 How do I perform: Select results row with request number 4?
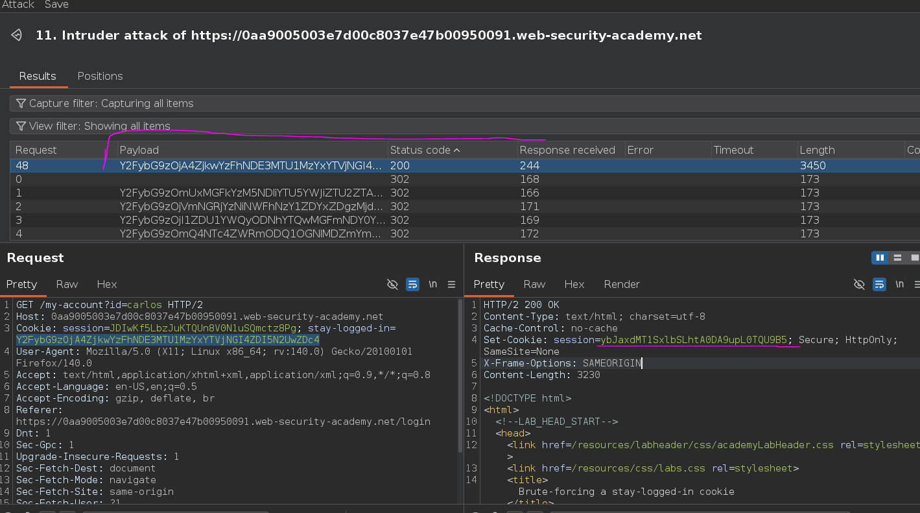[465, 233]
